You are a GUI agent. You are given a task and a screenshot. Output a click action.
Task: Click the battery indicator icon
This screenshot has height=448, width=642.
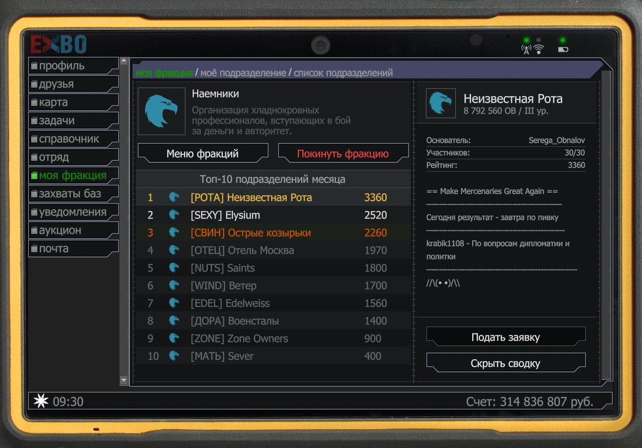click(x=562, y=48)
